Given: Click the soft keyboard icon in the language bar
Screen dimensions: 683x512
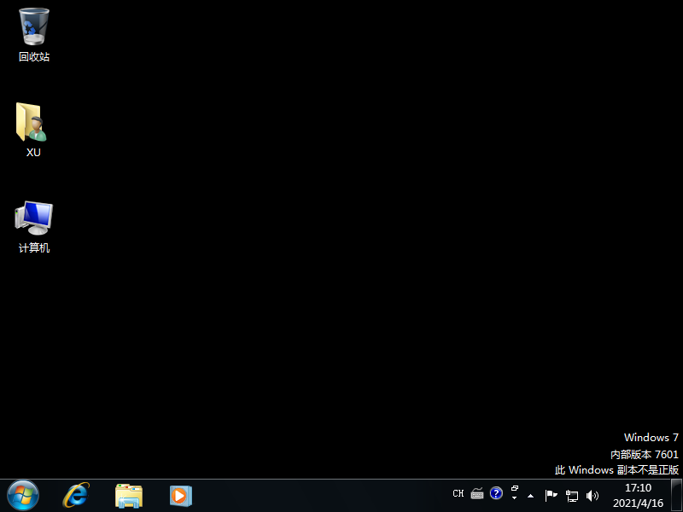Looking at the screenshot, I should click(477, 493).
